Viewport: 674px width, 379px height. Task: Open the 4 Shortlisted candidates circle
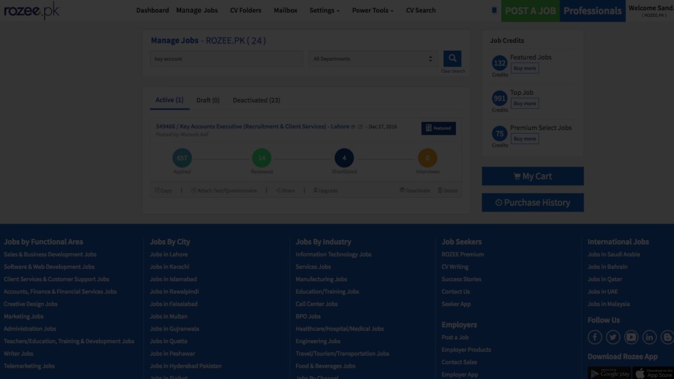(344, 158)
